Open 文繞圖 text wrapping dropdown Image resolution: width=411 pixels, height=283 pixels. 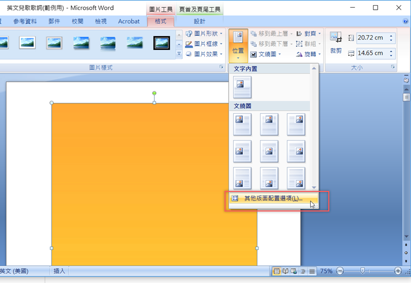[266, 54]
